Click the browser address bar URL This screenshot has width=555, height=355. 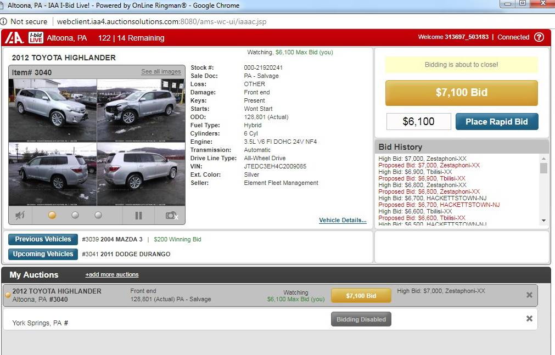pyautogui.click(x=162, y=21)
